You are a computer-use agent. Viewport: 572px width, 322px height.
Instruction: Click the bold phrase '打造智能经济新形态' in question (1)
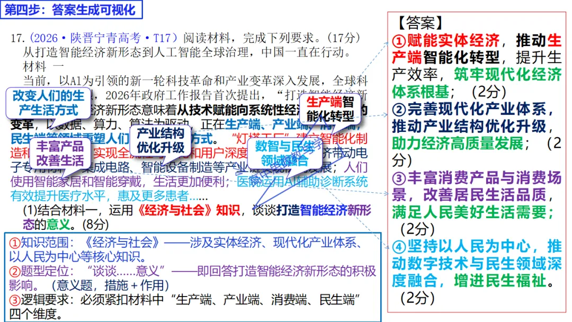pyautogui.click(x=197, y=217)
